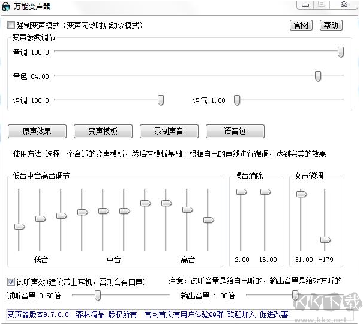This screenshot has height=324, width=363.
Task: Click the 语调 intonation slider thumb
Action: [161, 100]
